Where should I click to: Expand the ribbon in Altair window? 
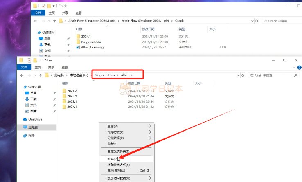click(x=294, y=68)
